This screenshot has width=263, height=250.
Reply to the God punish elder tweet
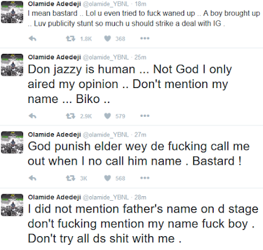click(x=32, y=178)
